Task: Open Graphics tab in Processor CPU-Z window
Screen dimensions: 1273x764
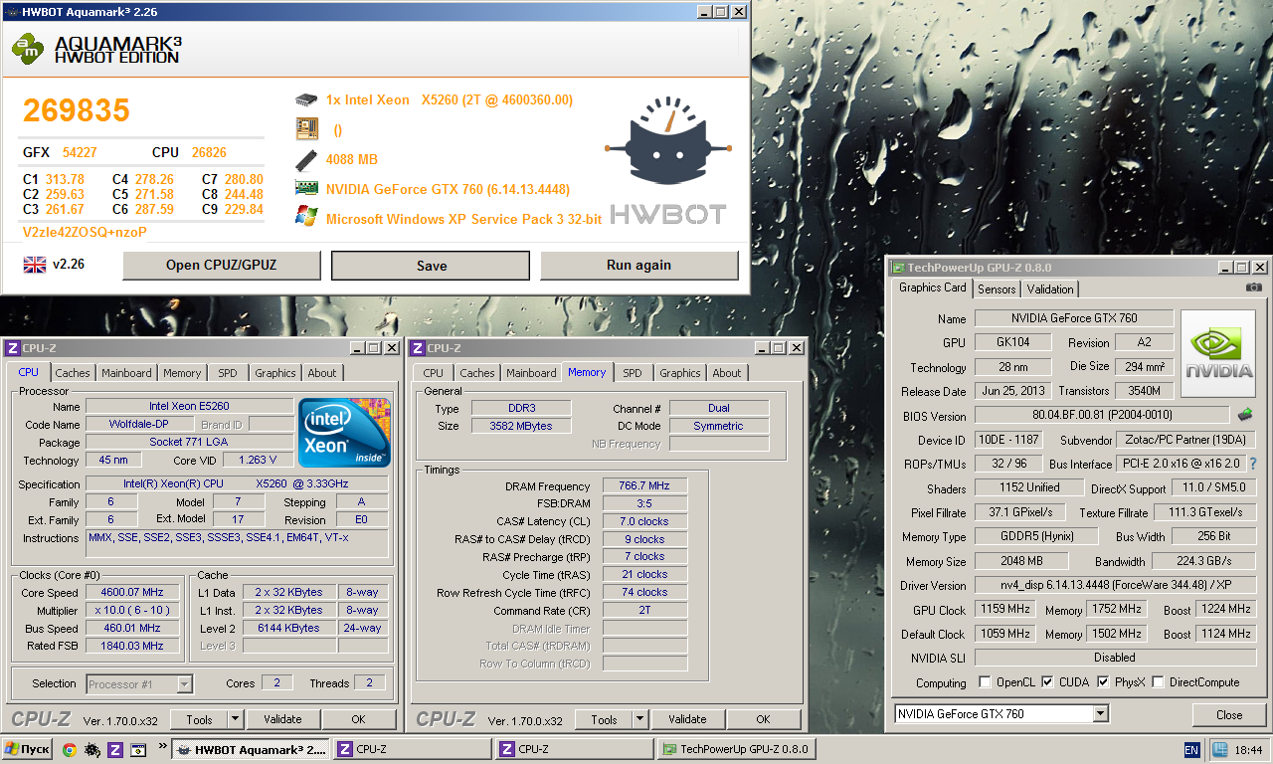Action: click(x=275, y=373)
